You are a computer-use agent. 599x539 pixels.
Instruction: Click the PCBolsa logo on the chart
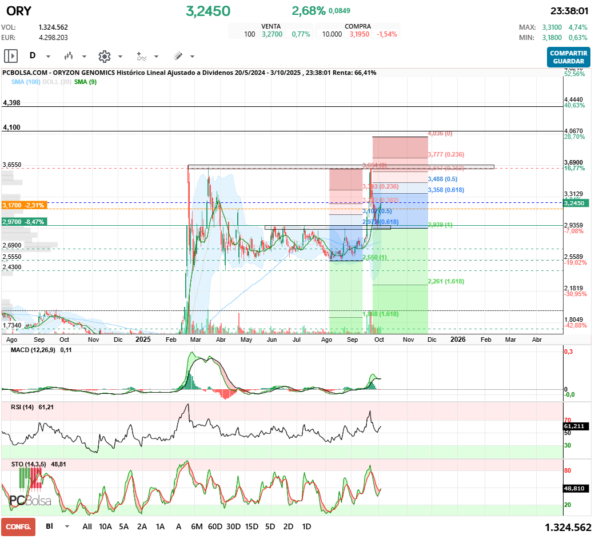tap(30, 500)
